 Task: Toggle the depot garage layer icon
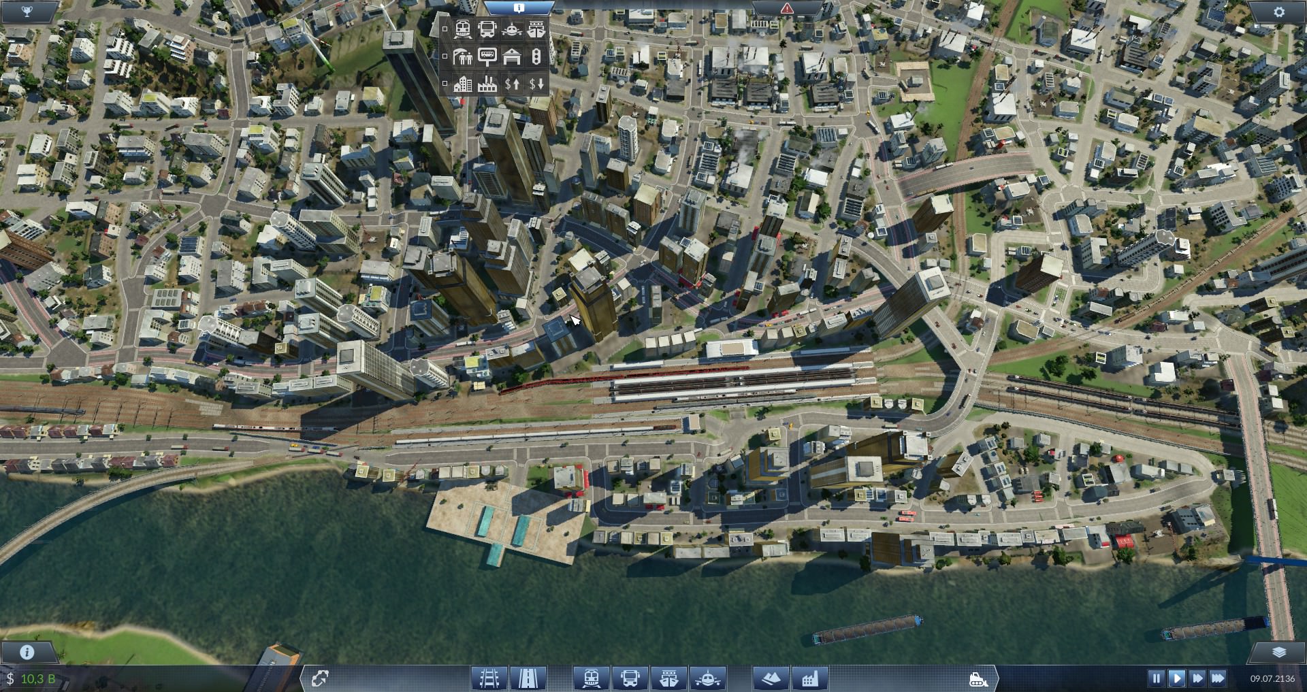512,56
